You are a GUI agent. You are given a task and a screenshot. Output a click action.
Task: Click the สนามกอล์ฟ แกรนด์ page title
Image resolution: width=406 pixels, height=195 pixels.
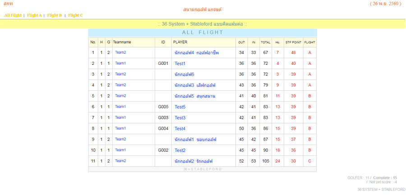[203, 9]
